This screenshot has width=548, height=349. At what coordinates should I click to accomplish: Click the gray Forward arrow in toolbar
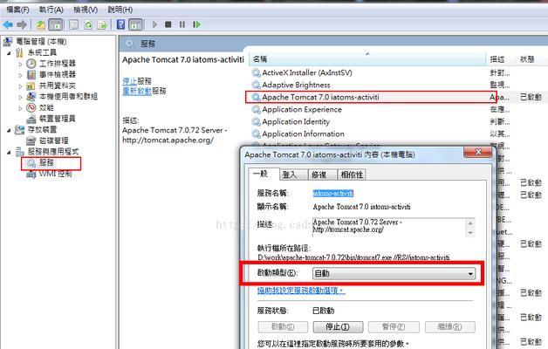click(x=22, y=24)
